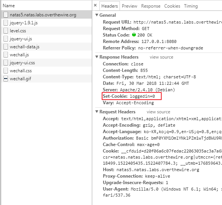Image resolution: width=222 pixels, height=205 pixels.
Task: Select the jquery-ui.css request
Action: [x=46, y=62]
